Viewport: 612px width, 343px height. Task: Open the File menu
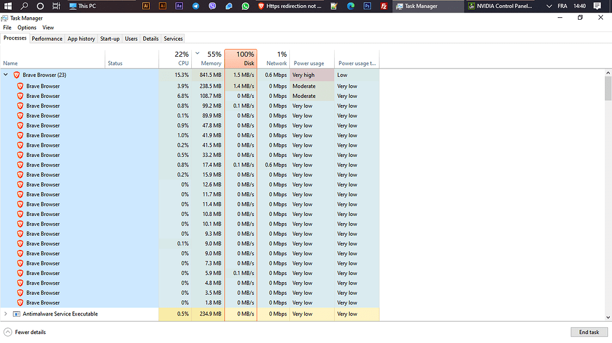[7, 27]
